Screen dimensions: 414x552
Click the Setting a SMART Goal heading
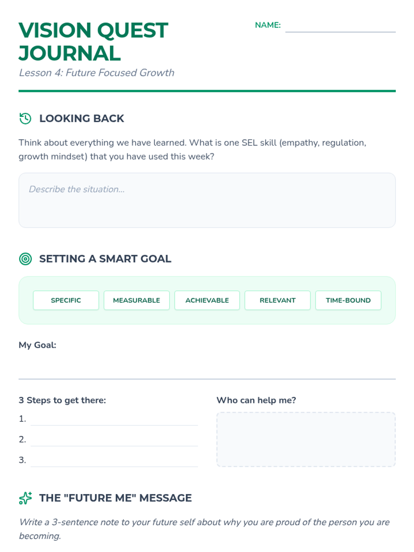[105, 259]
